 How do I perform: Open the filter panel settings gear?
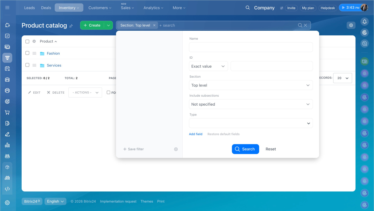coord(176,149)
